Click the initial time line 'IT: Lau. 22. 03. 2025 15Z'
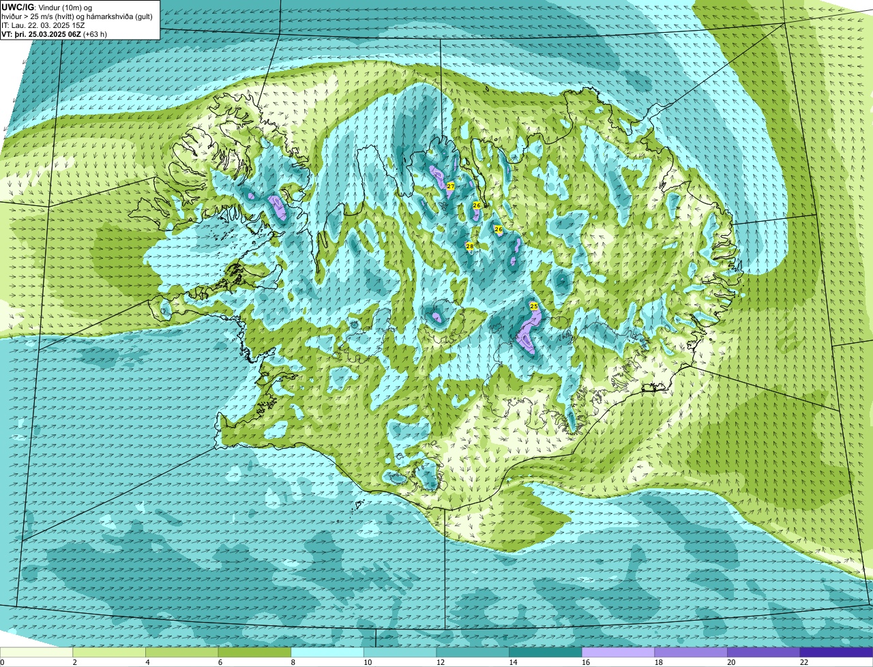The width and height of the screenshot is (873, 667). coord(44,25)
